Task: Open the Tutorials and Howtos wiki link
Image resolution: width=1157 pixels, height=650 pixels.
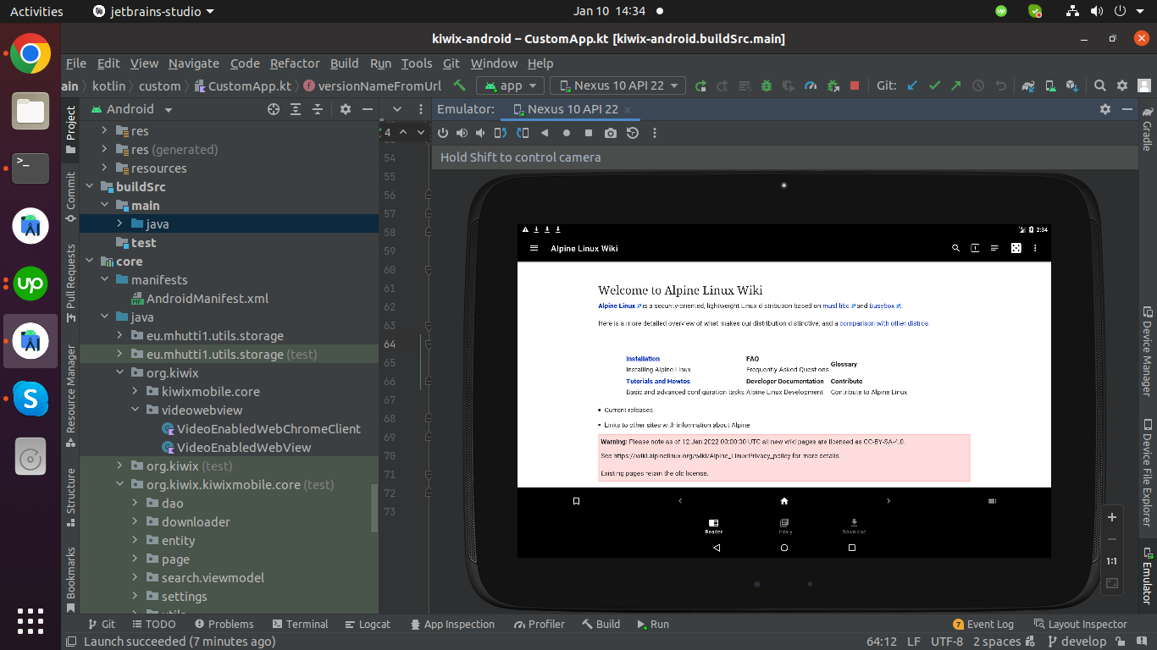Action: [659, 381]
